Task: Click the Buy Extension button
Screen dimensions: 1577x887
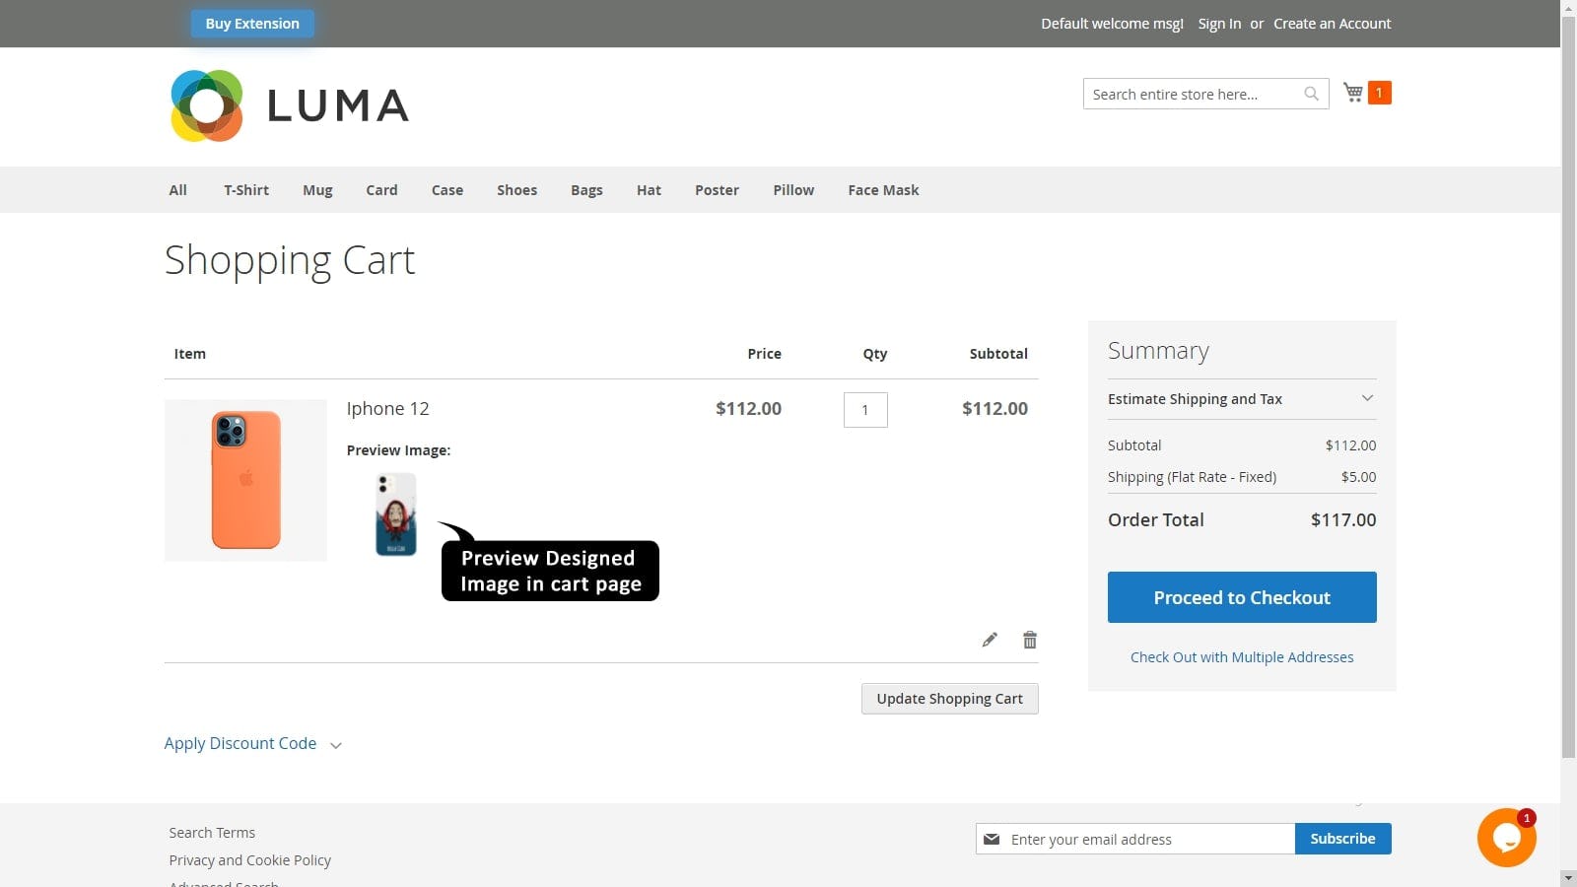Action: [x=252, y=24]
